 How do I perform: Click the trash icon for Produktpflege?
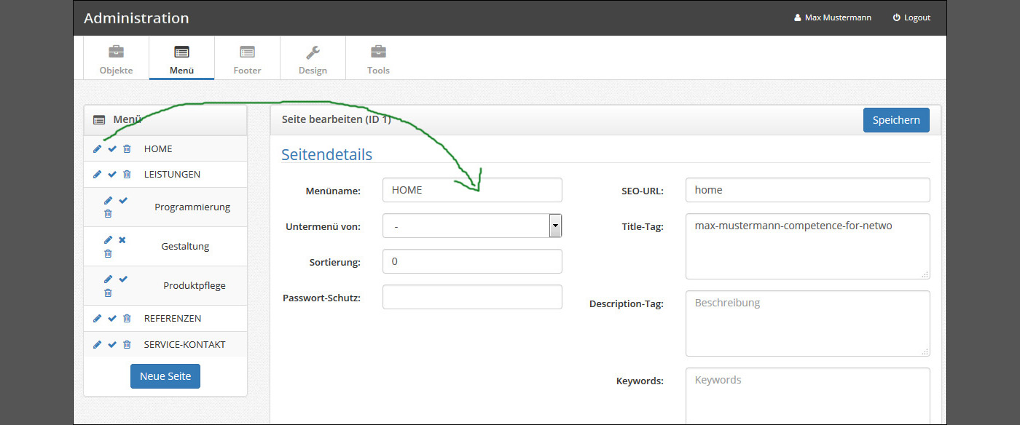coord(108,293)
